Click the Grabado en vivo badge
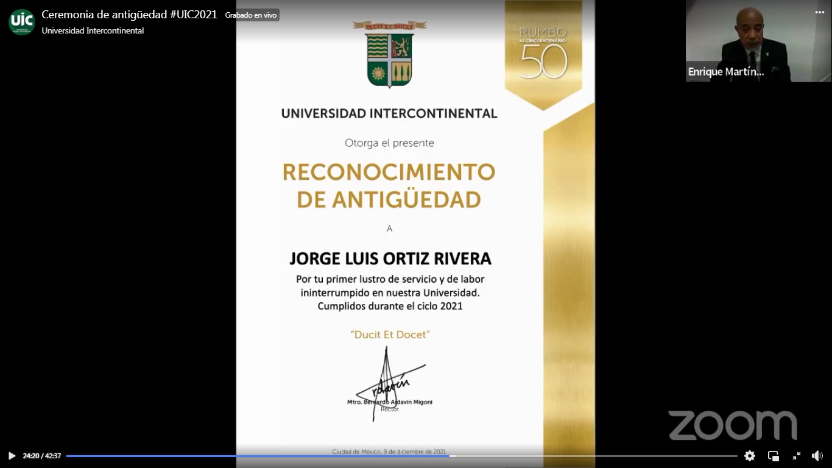 [251, 15]
